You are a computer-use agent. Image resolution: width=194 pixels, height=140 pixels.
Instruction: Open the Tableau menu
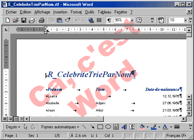104,12
